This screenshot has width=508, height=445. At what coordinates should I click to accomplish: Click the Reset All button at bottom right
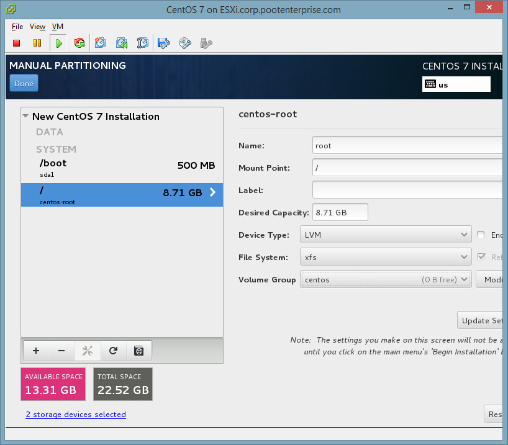493,414
